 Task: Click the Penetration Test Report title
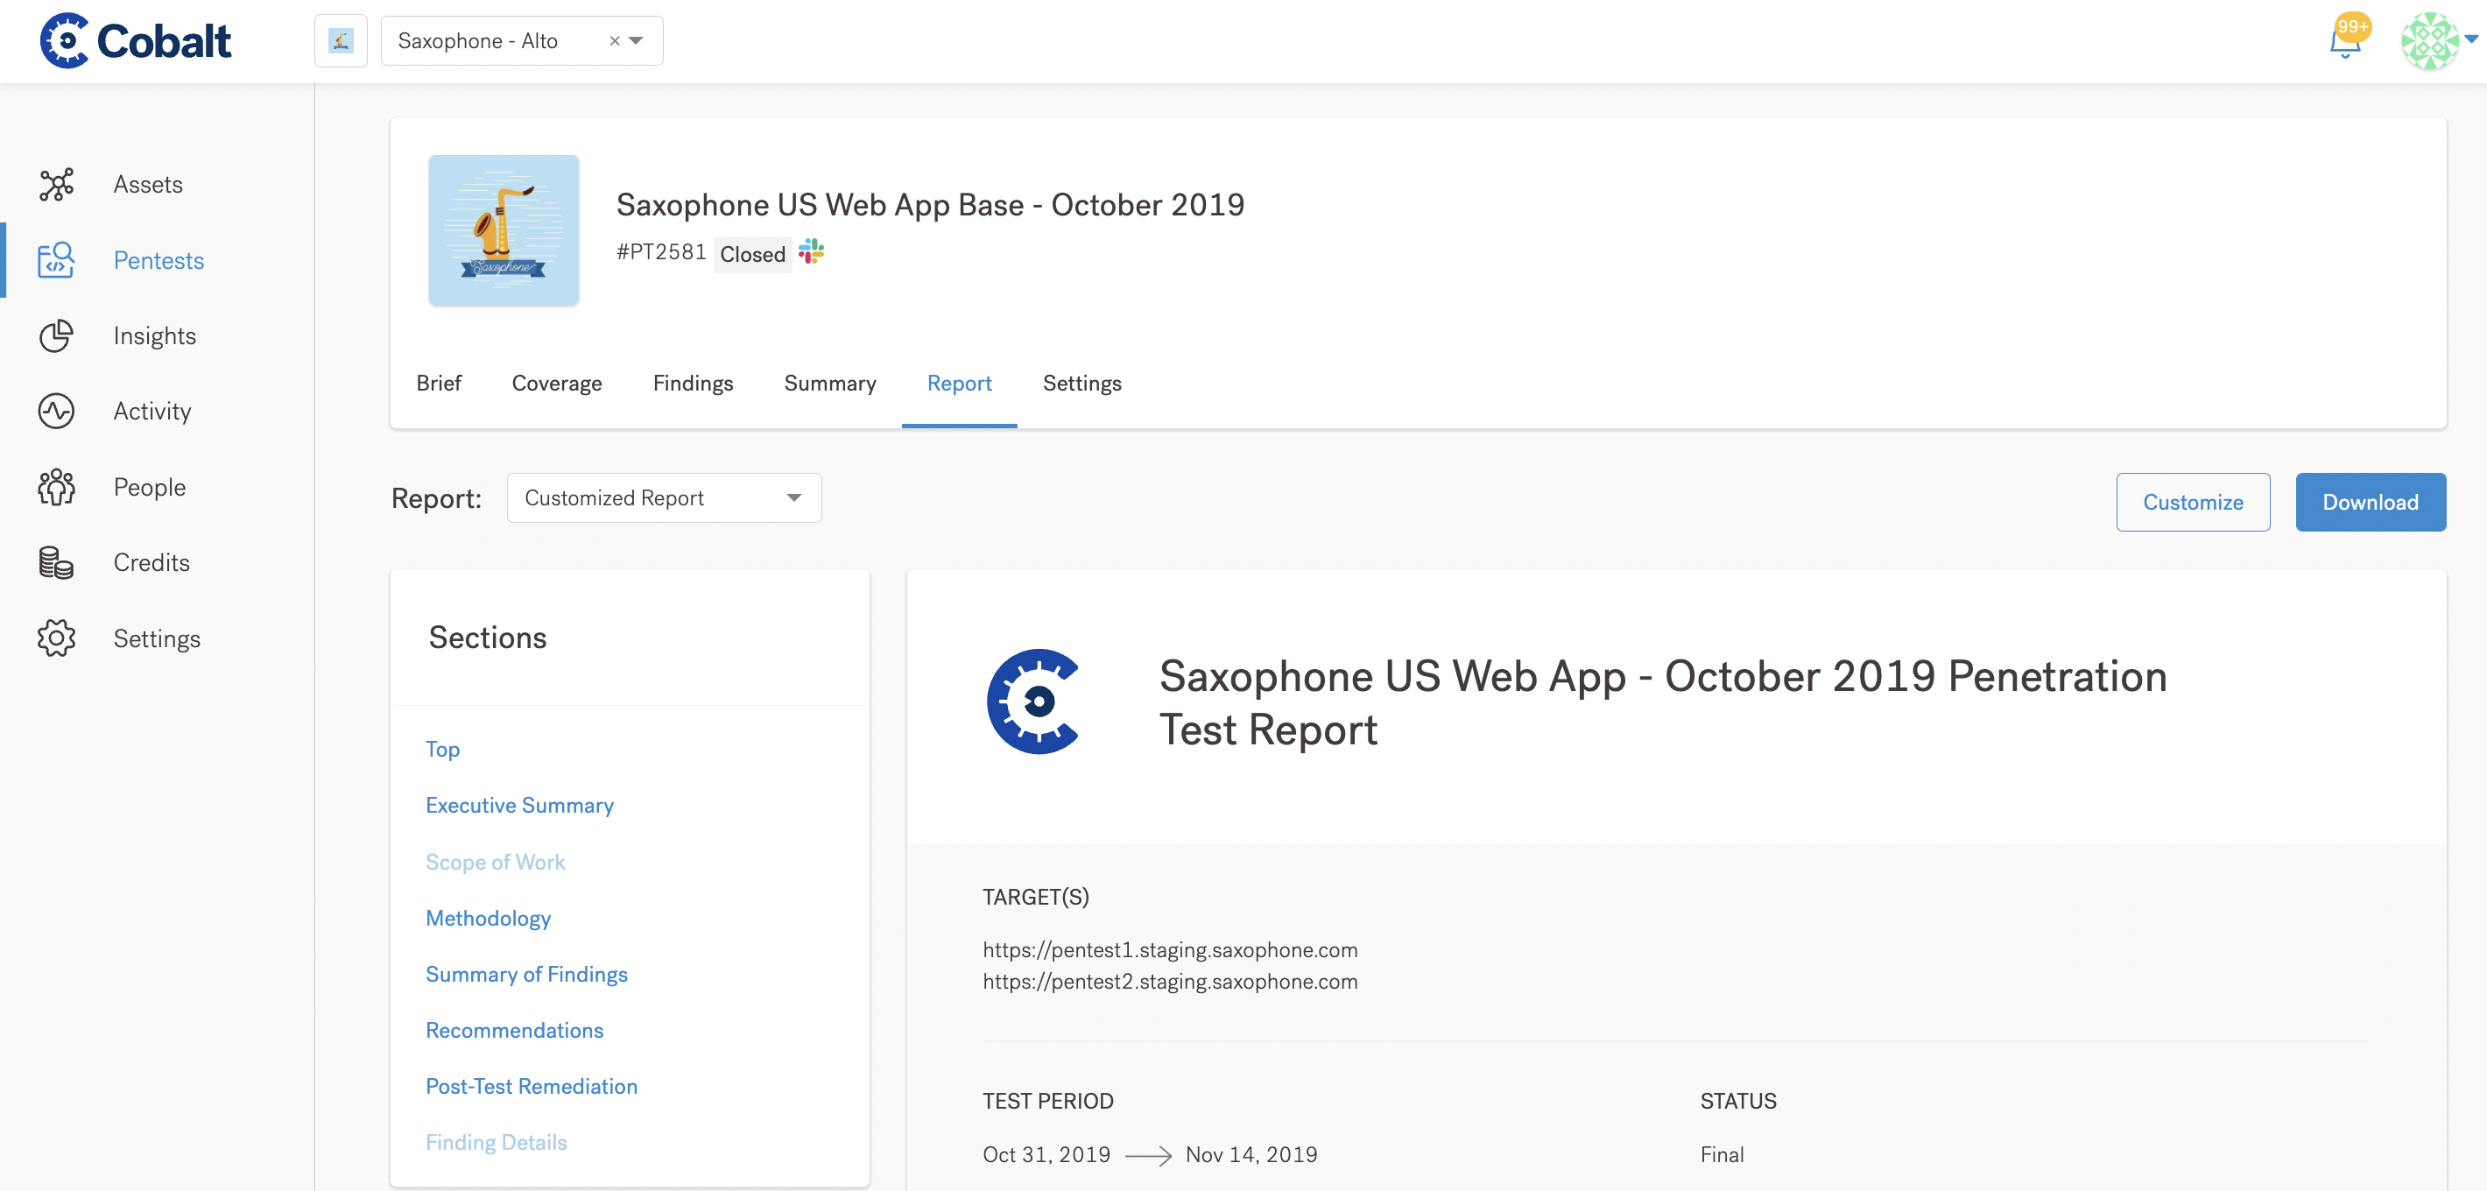point(1662,702)
